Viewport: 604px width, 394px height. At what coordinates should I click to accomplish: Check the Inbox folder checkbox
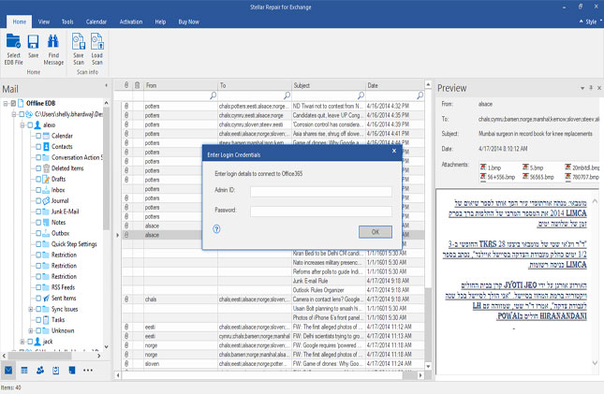[38, 190]
